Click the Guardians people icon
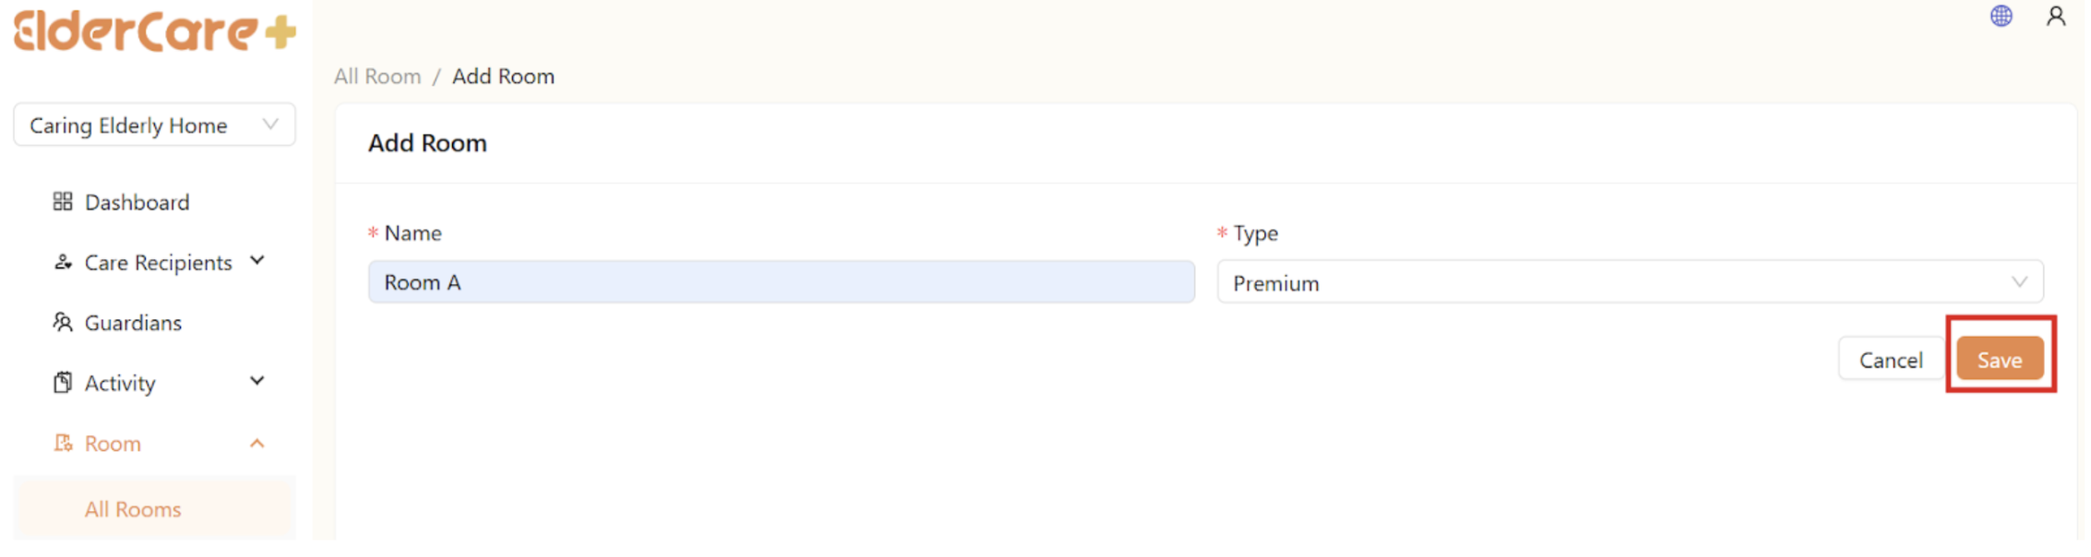This screenshot has width=2091, height=557. 63,323
